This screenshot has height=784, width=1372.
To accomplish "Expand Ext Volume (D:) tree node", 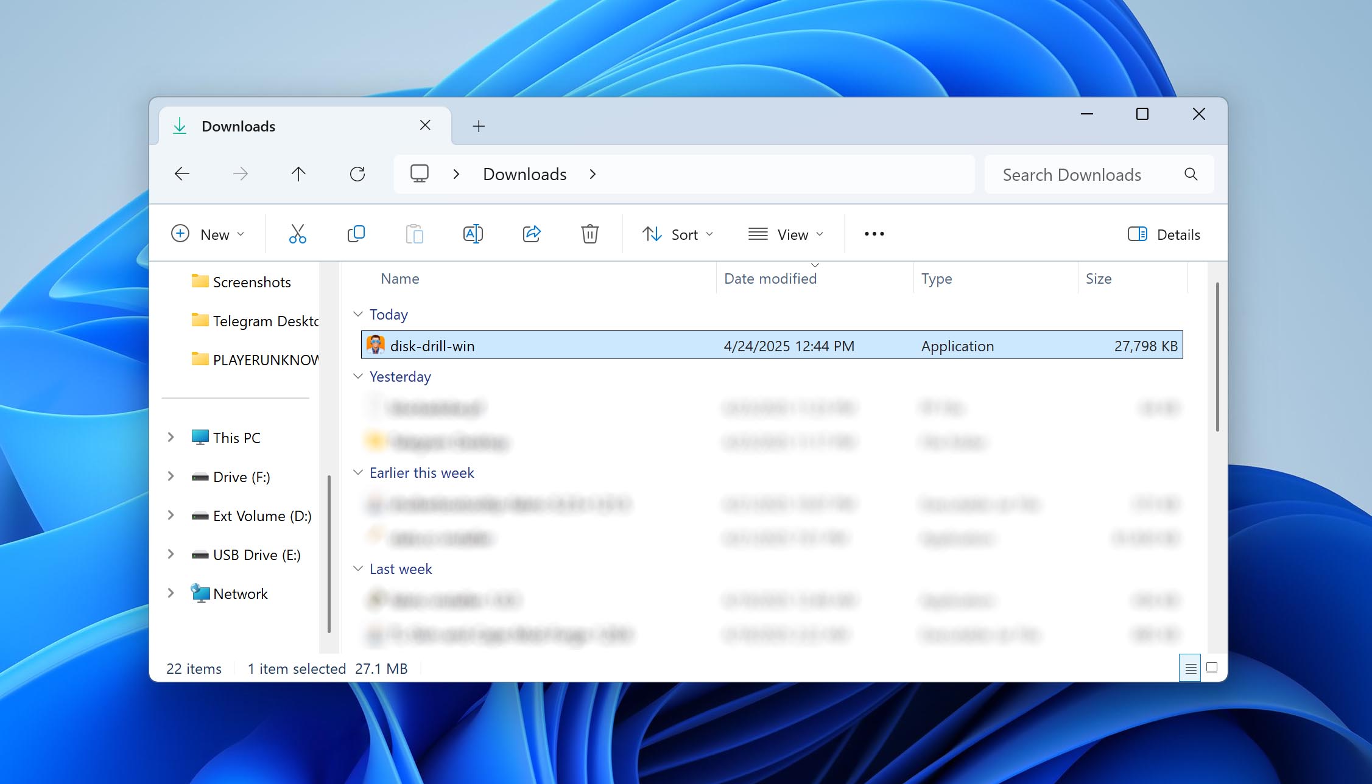I will coord(171,515).
